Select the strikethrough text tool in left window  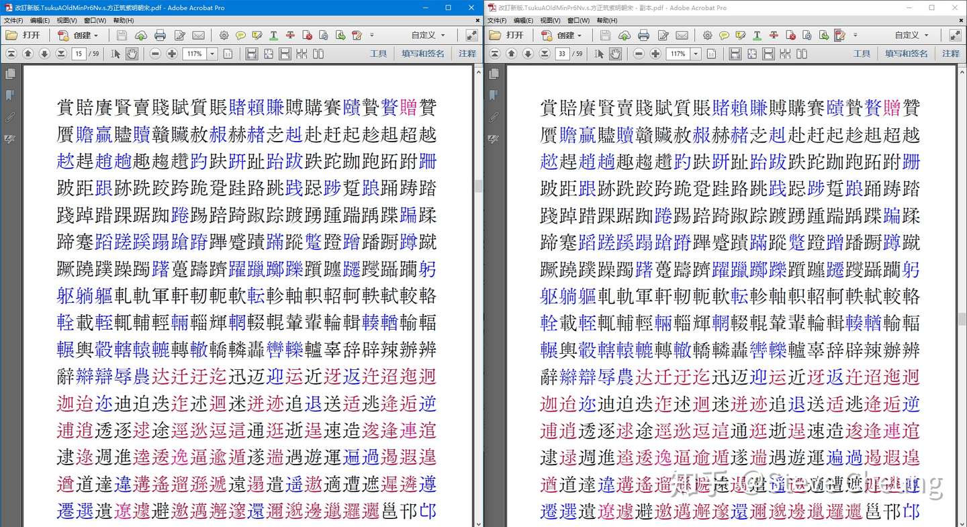[x=291, y=36]
